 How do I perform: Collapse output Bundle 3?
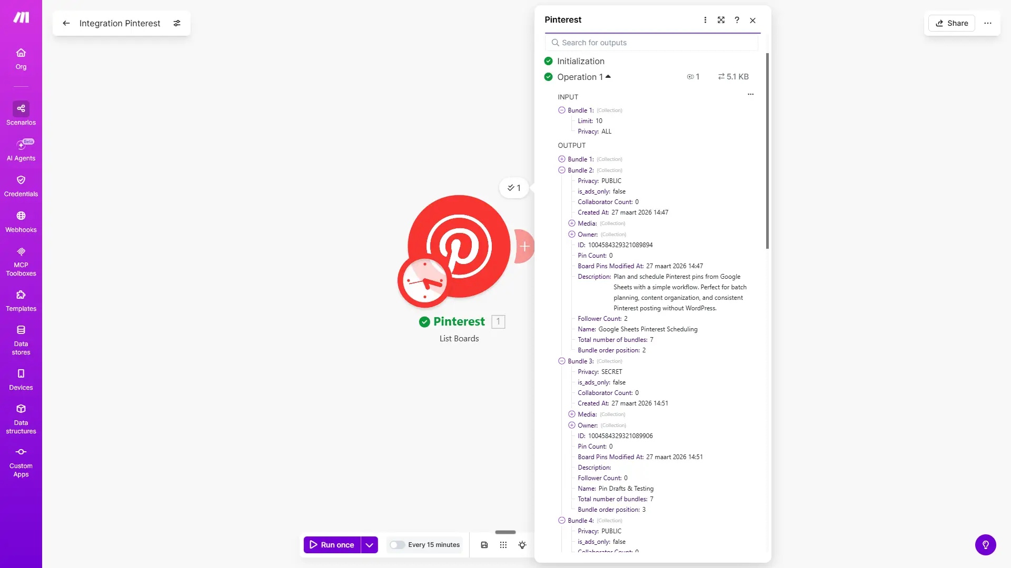tap(562, 361)
